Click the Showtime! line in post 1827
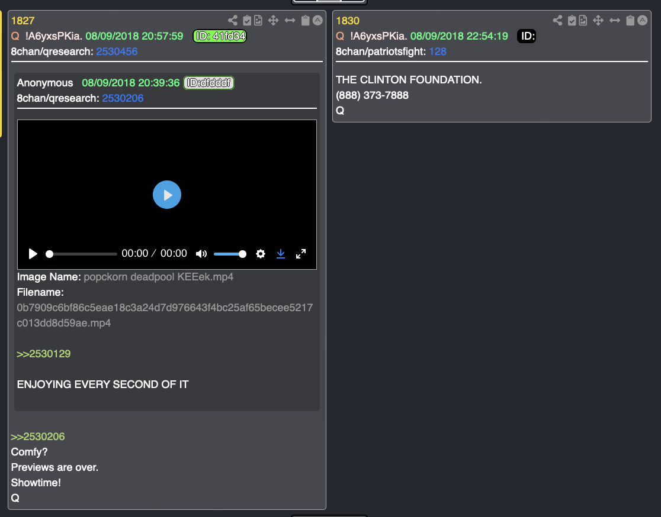Screen dimensions: 661x517 [36, 483]
